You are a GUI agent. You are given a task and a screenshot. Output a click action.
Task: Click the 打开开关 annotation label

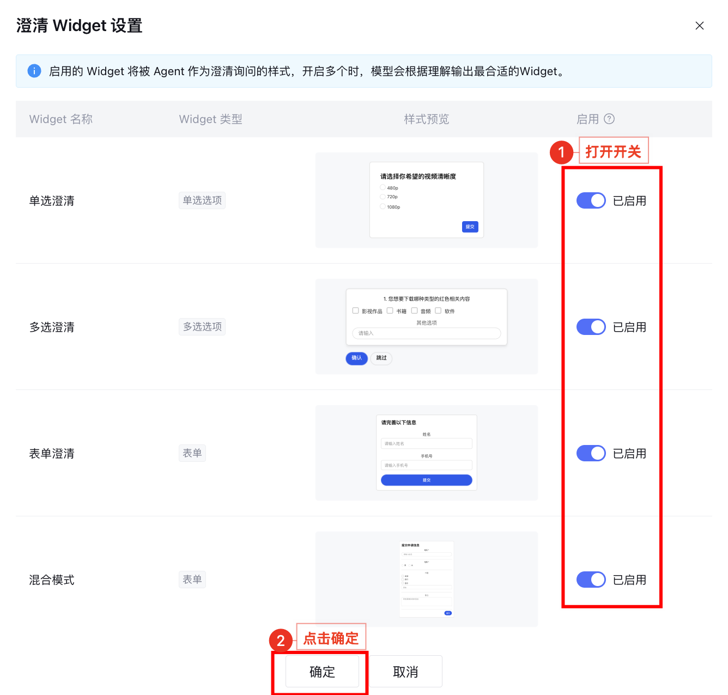tap(613, 151)
